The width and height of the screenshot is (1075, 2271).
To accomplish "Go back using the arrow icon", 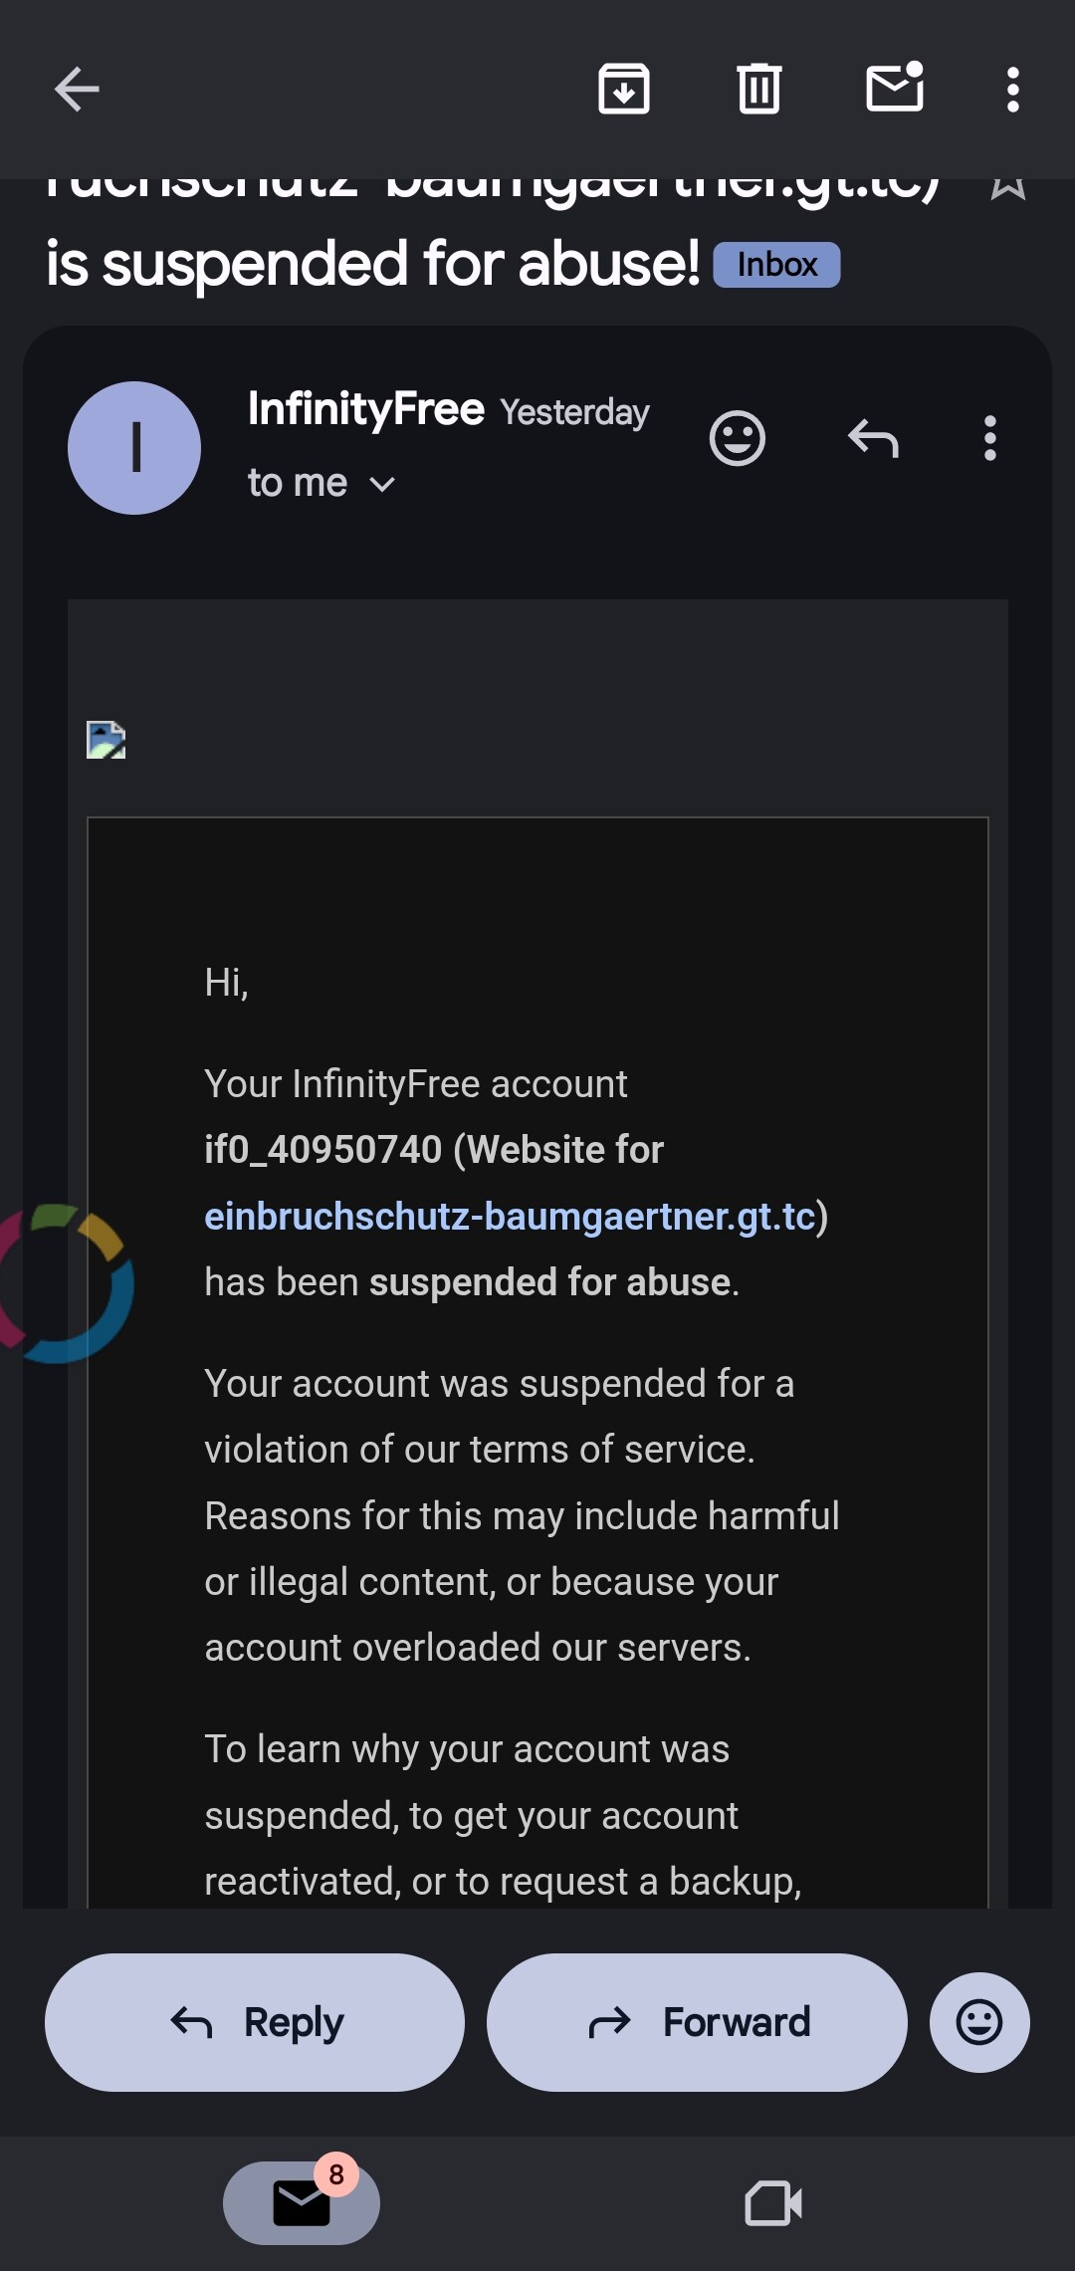I will click(77, 90).
